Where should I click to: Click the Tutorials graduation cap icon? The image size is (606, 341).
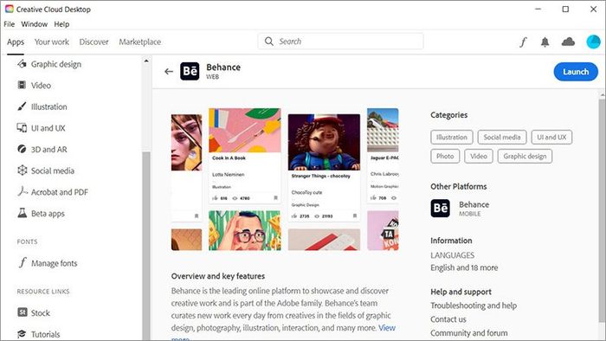(22, 334)
